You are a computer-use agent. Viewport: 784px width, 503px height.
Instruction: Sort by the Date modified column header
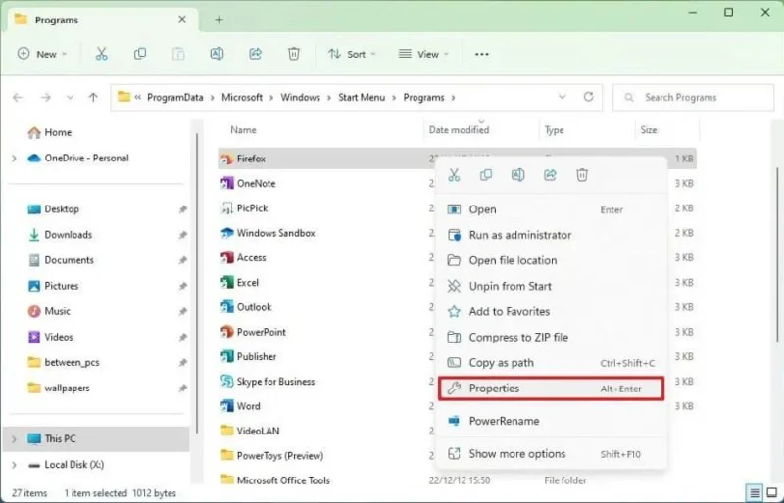coord(459,130)
